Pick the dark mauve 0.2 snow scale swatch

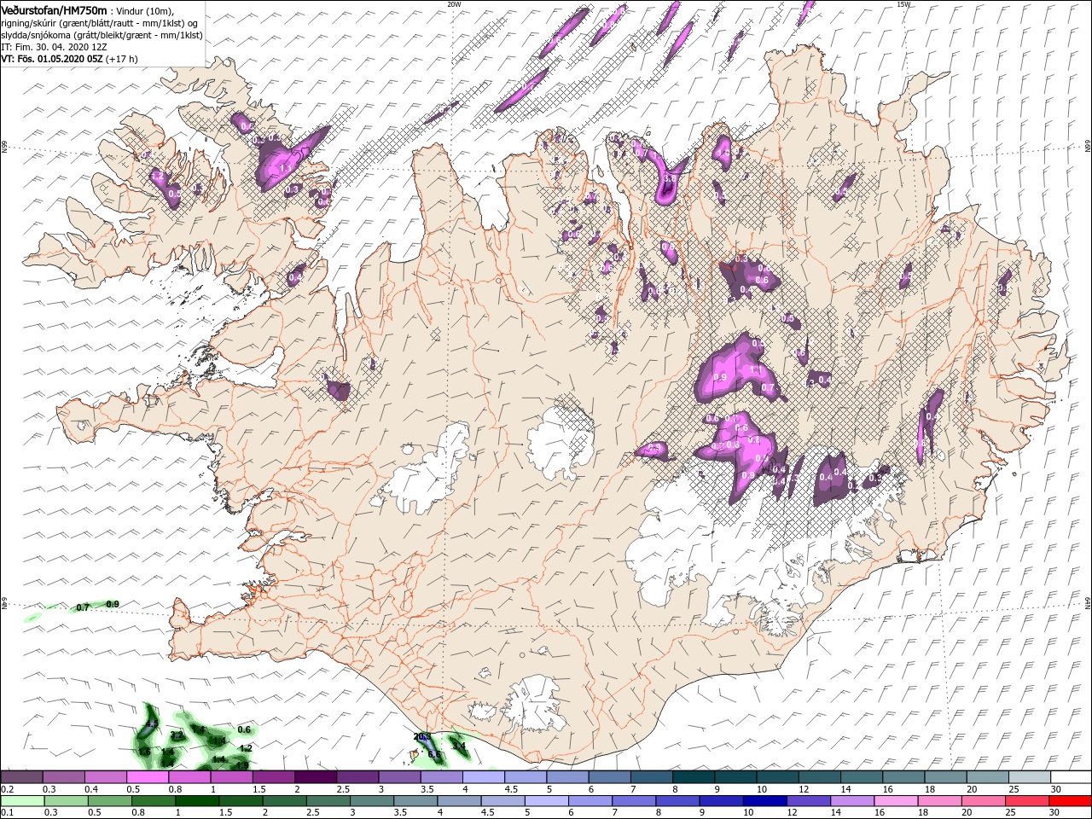click(21, 777)
